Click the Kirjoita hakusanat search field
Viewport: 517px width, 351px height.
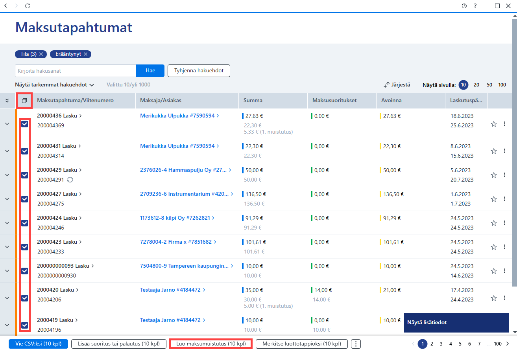pos(76,71)
